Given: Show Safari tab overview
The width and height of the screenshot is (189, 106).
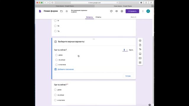Looking at the screenshot, I should click(151, 3).
